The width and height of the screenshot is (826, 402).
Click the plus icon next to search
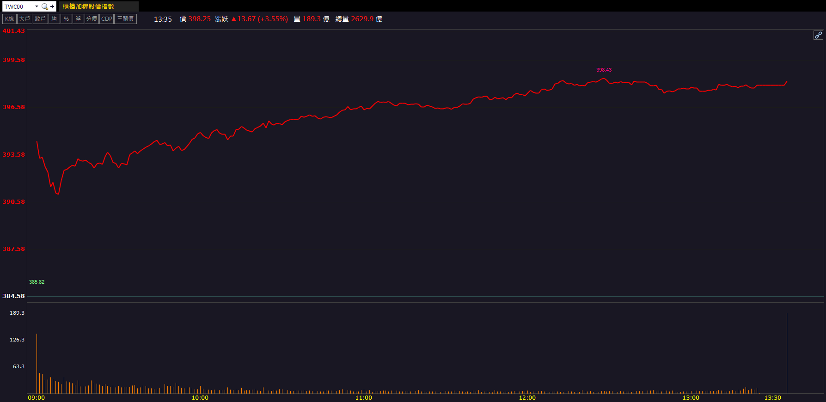point(52,6)
